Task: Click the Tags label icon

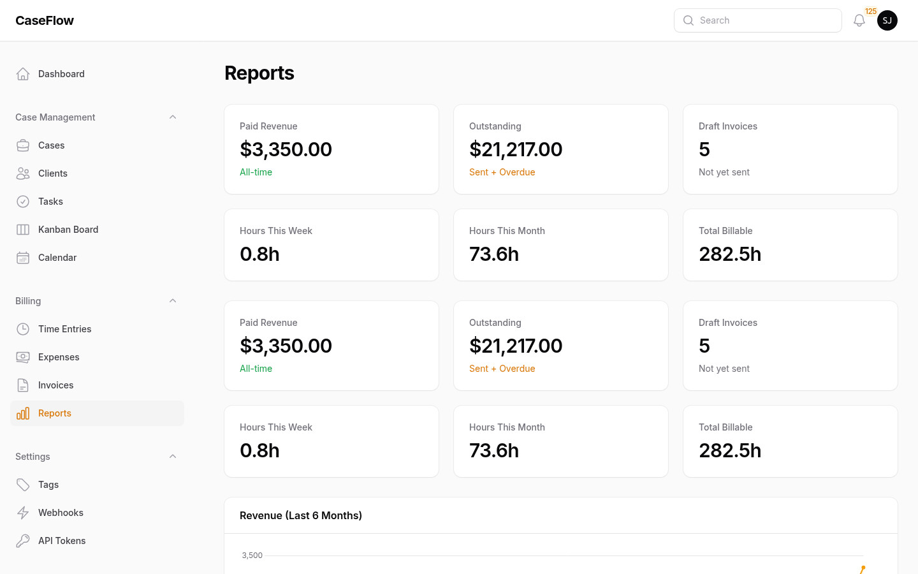Action: [23, 484]
